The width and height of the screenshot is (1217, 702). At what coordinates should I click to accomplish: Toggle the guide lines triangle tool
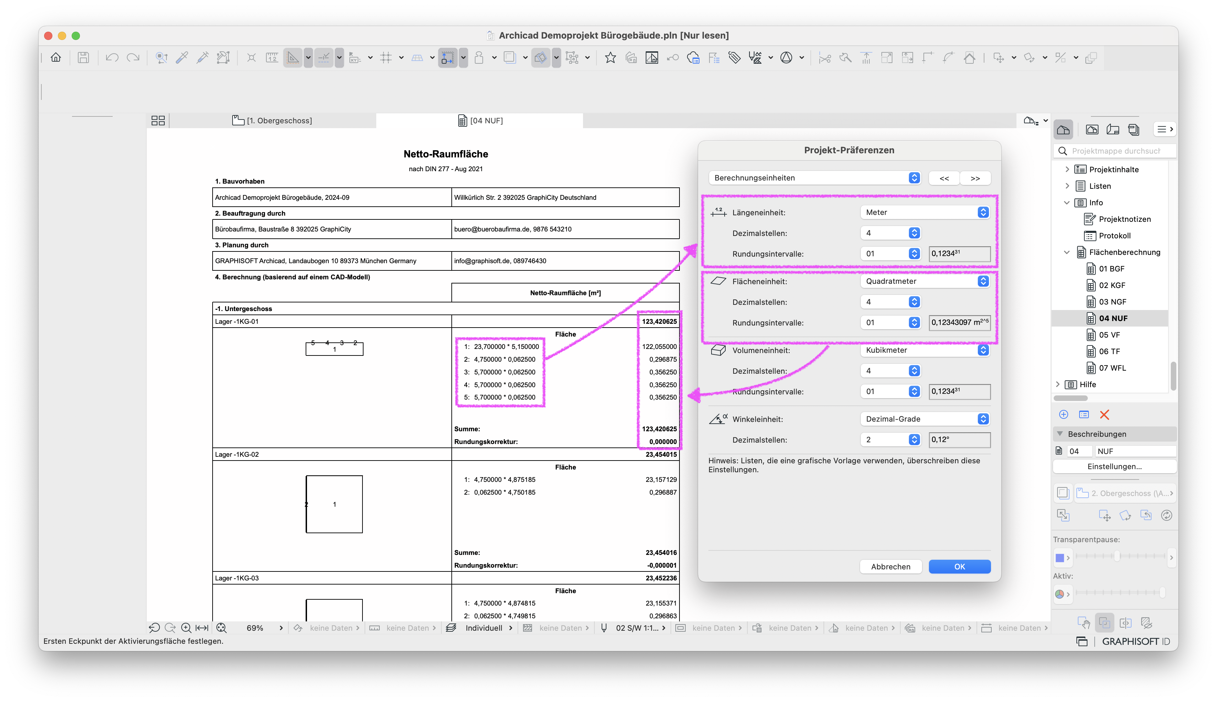point(293,58)
